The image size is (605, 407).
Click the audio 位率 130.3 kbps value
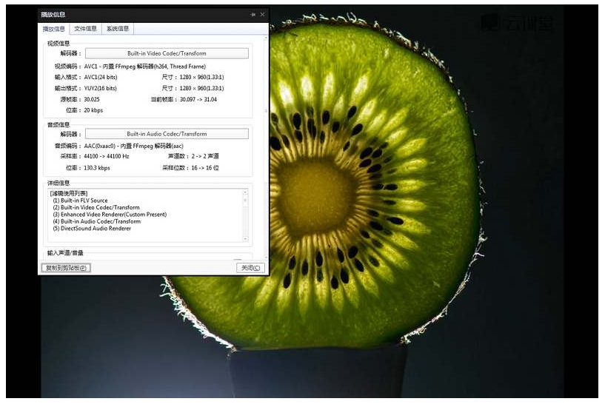coord(97,168)
